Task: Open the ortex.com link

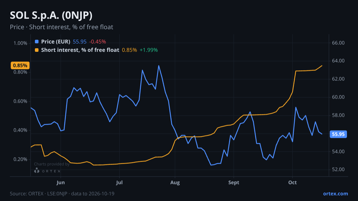Action: point(335,194)
